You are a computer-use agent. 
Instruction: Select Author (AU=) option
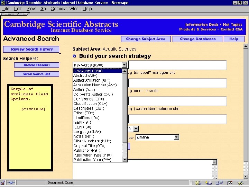click(98, 90)
